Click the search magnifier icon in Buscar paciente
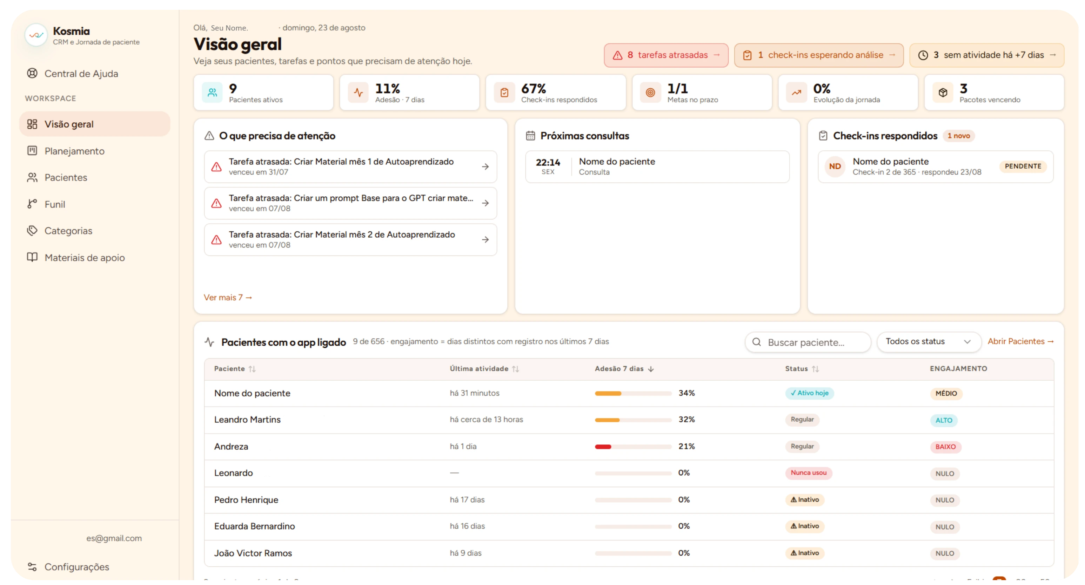 [756, 342]
